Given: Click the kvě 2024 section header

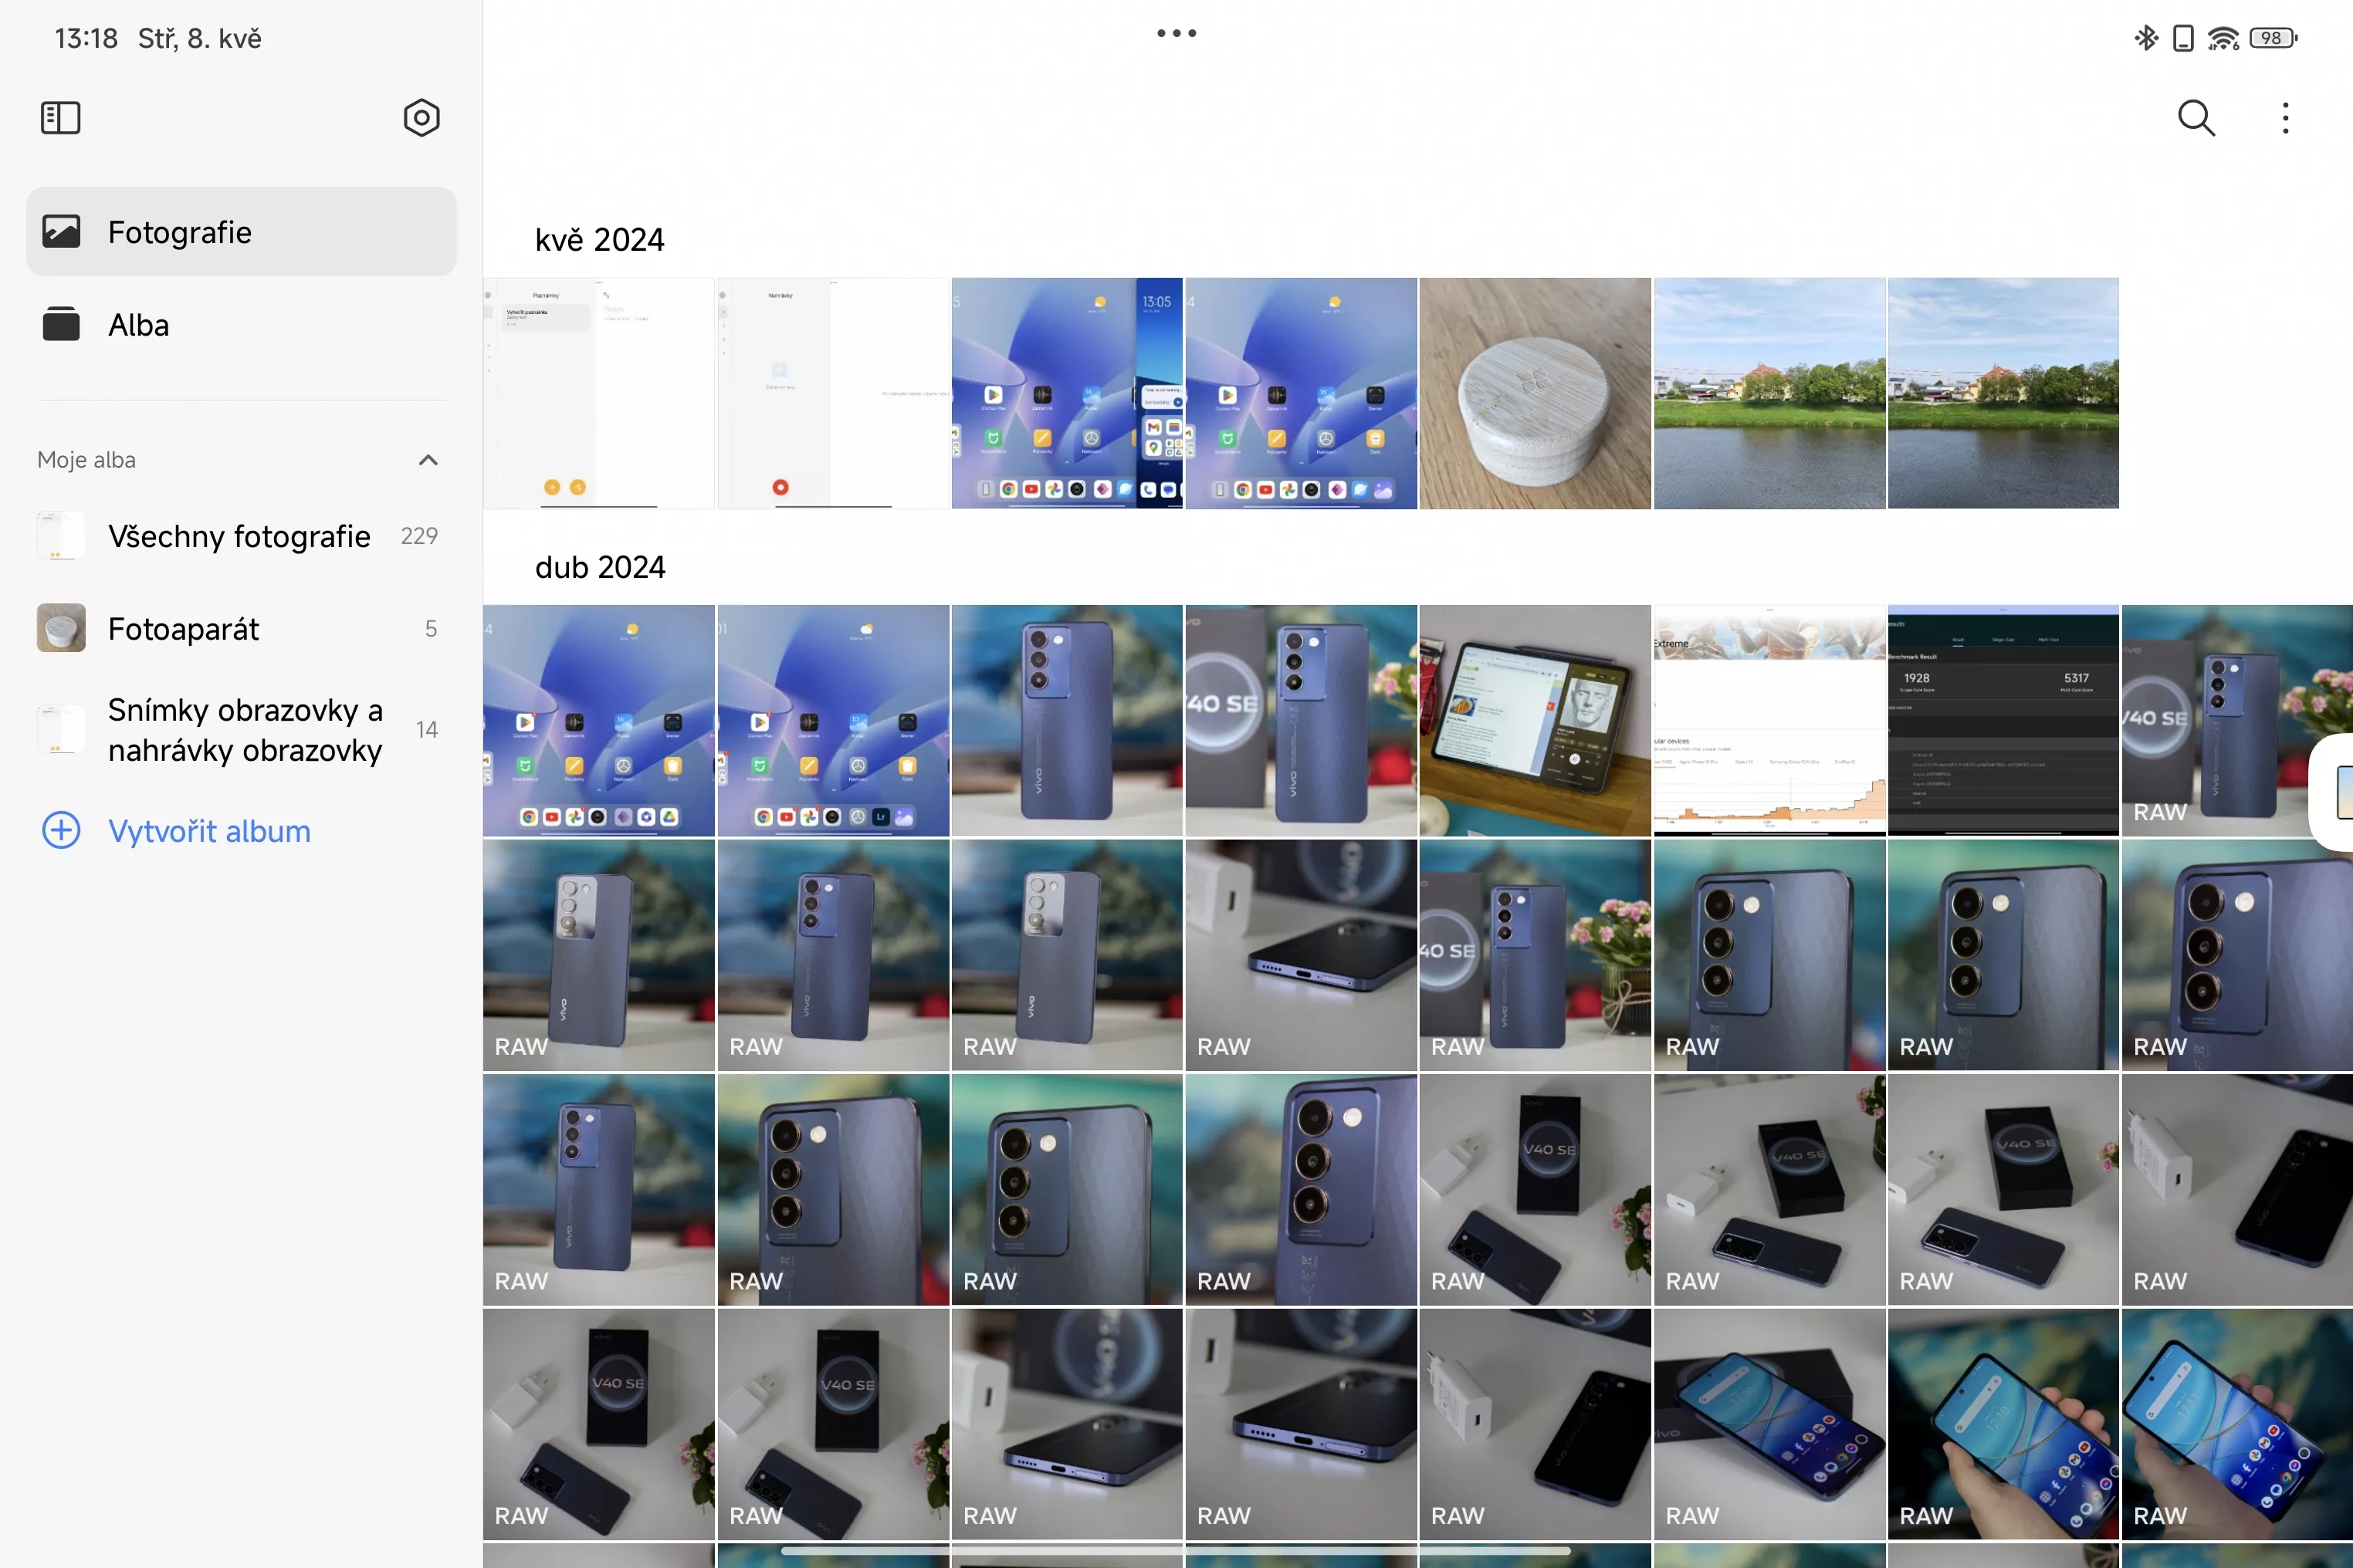Looking at the screenshot, I should 599,240.
